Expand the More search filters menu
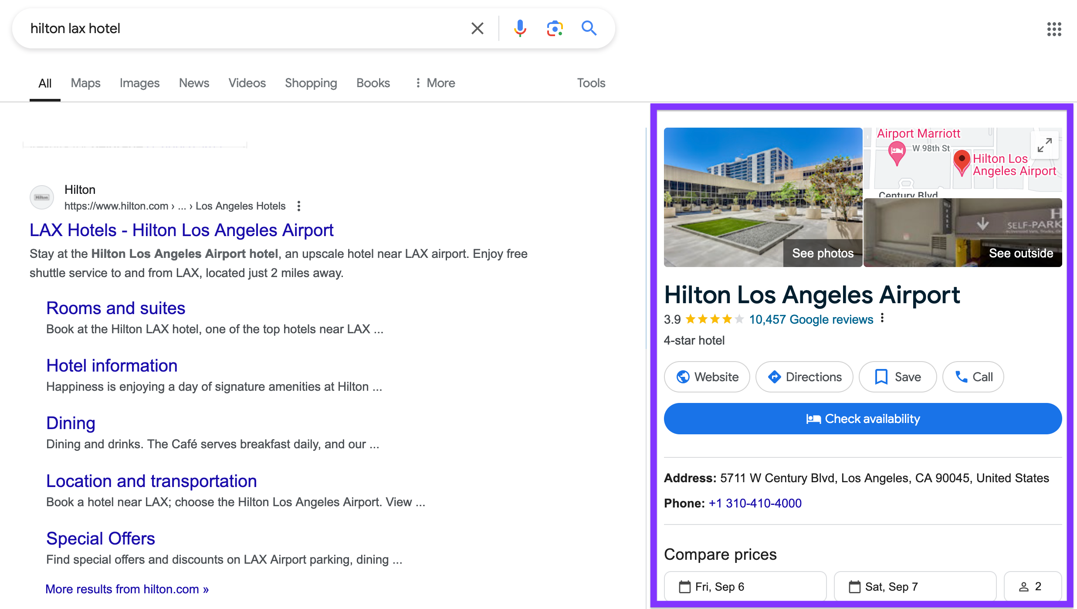 tap(435, 83)
